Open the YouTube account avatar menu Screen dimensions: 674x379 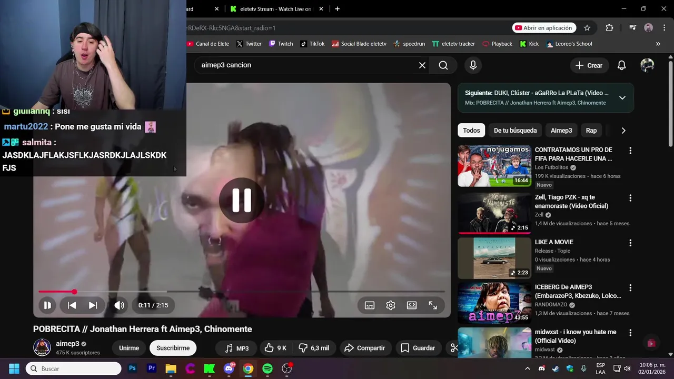coord(647,65)
